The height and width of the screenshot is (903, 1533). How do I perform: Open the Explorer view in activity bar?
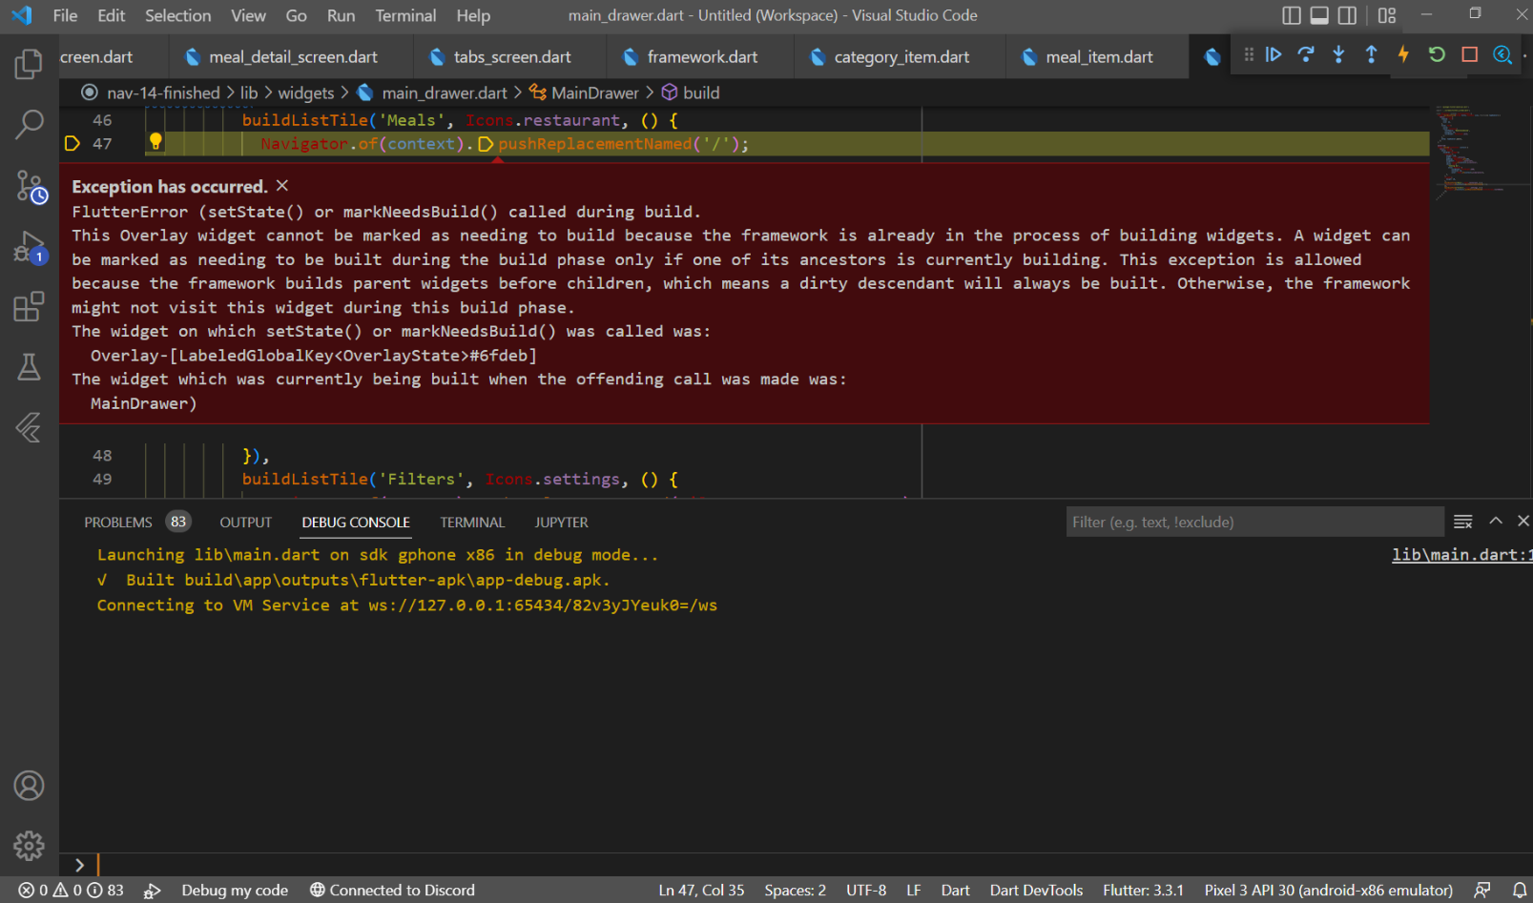pos(29,65)
